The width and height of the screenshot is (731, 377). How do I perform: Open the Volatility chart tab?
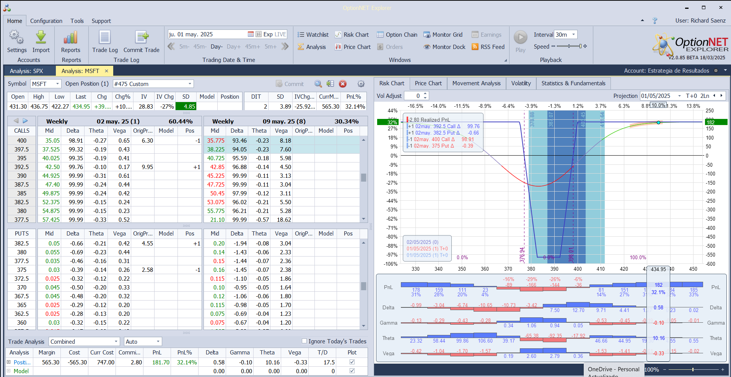coord(521,83)
